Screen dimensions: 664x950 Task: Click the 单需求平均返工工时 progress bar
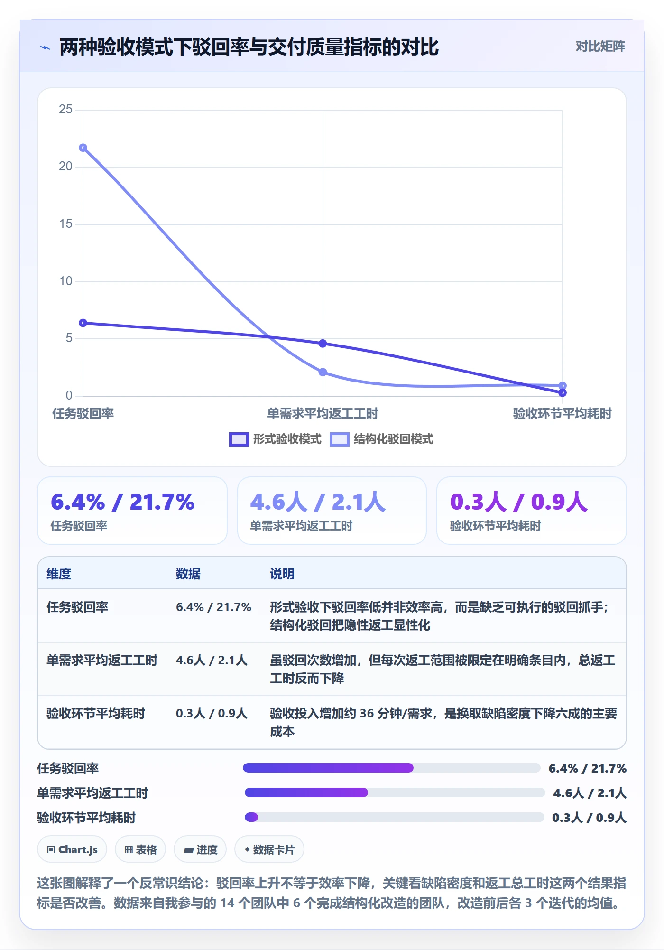[x=395, y=792]
